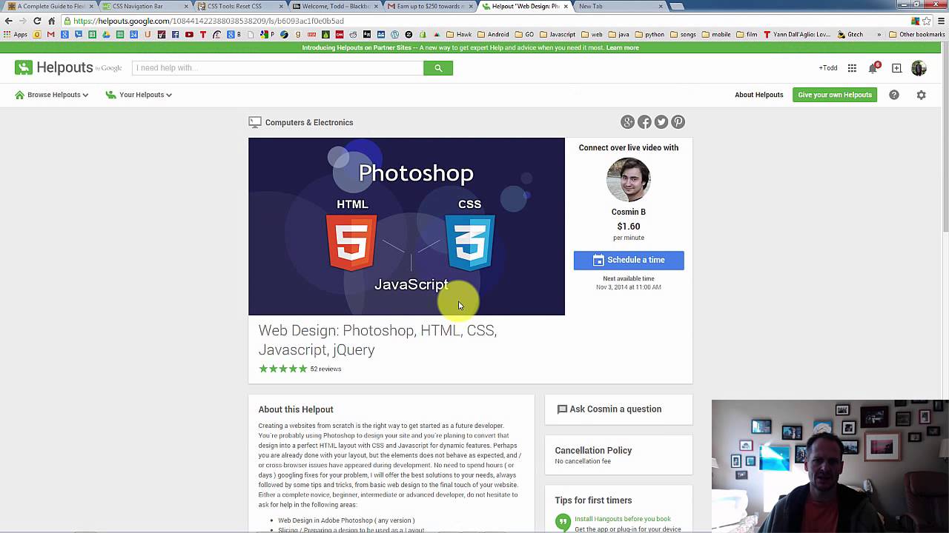The width and height of the screenshot is (949, 533).
Task: Click the five-star rating
Action: click(x=282, y=369)
